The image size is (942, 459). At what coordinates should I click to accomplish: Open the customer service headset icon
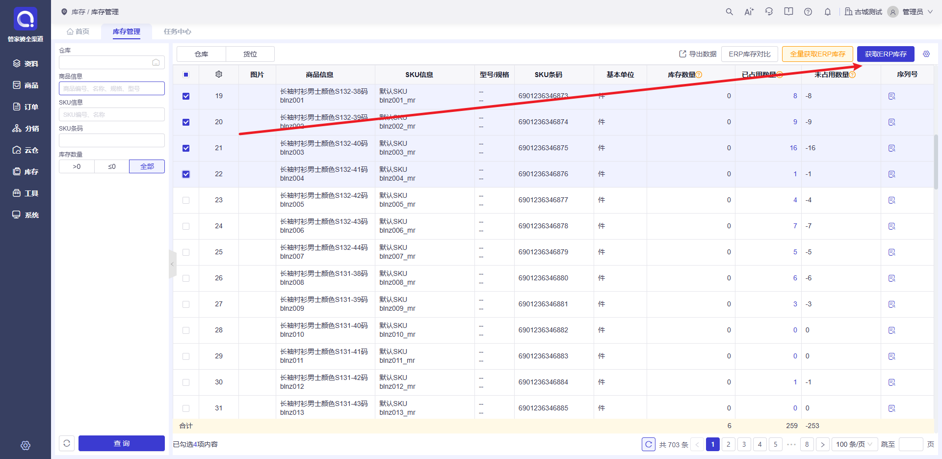pyautogui.click(x=769, y=12)
